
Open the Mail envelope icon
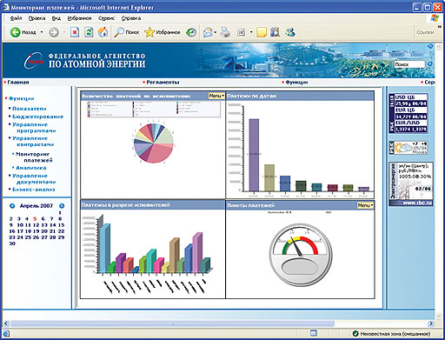tap(208, 32)
